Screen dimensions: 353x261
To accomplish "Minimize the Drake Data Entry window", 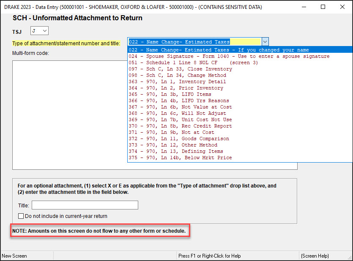I will pos(304,7).
